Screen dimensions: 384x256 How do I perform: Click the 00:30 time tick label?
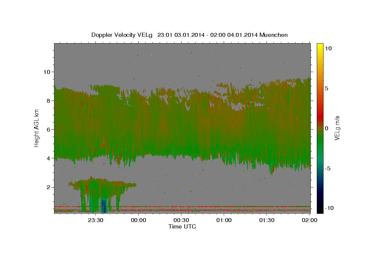pyautogui.click(x=181, y=220)
